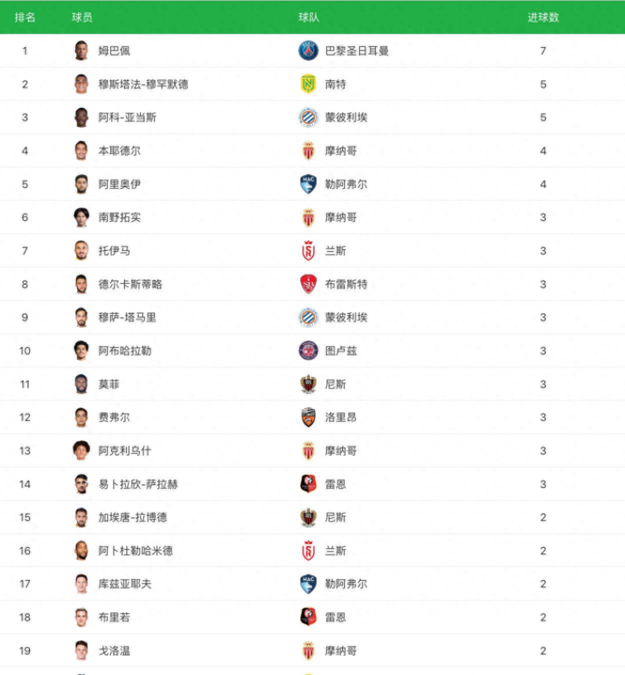625x675 pixels.
Task: Click Akliouche's player headshot
Action: [81, 450]
